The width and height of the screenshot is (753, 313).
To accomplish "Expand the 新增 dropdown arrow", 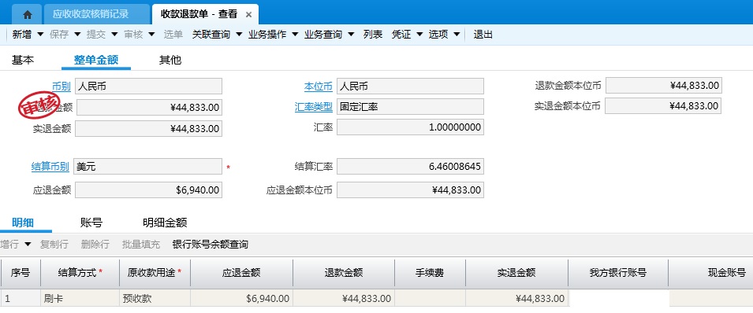I will (40, 35).
